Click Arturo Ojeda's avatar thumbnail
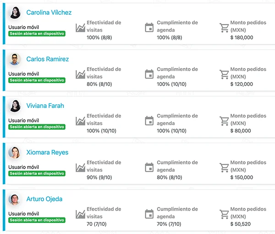Screen dimensions: 275x234 pos(15,199)
